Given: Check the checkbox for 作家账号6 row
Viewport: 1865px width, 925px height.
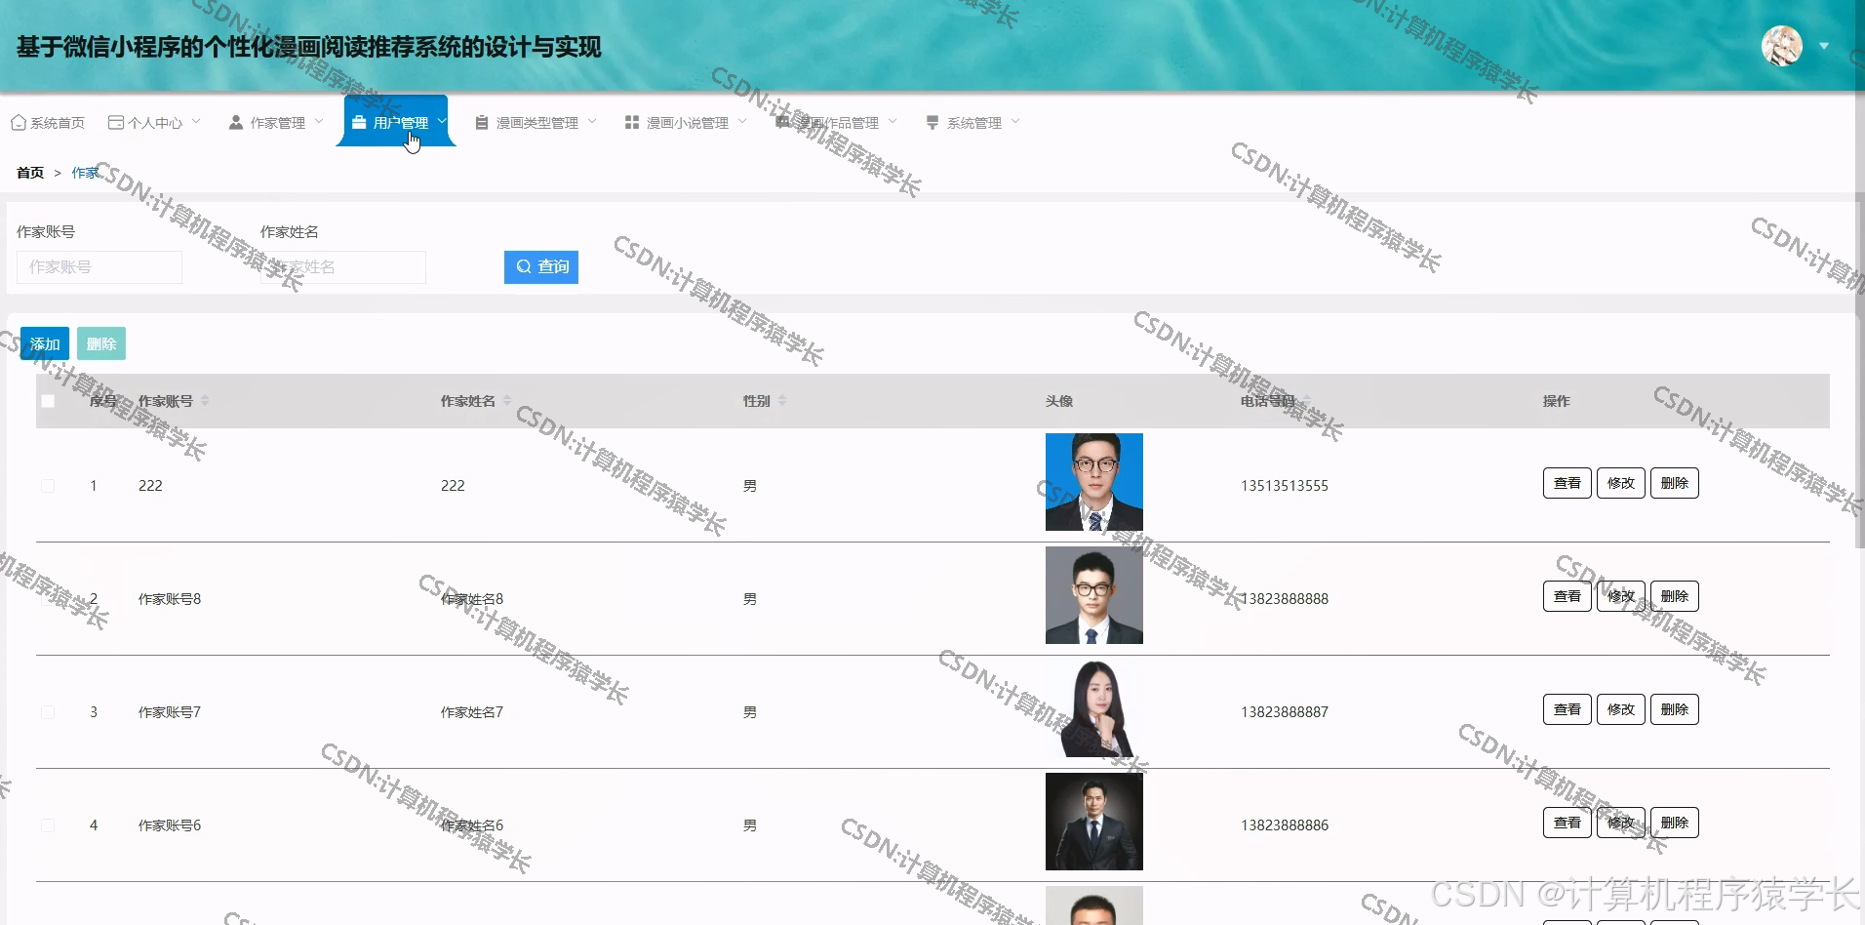Looking at the screenshot, I should (x=48, y=825).
